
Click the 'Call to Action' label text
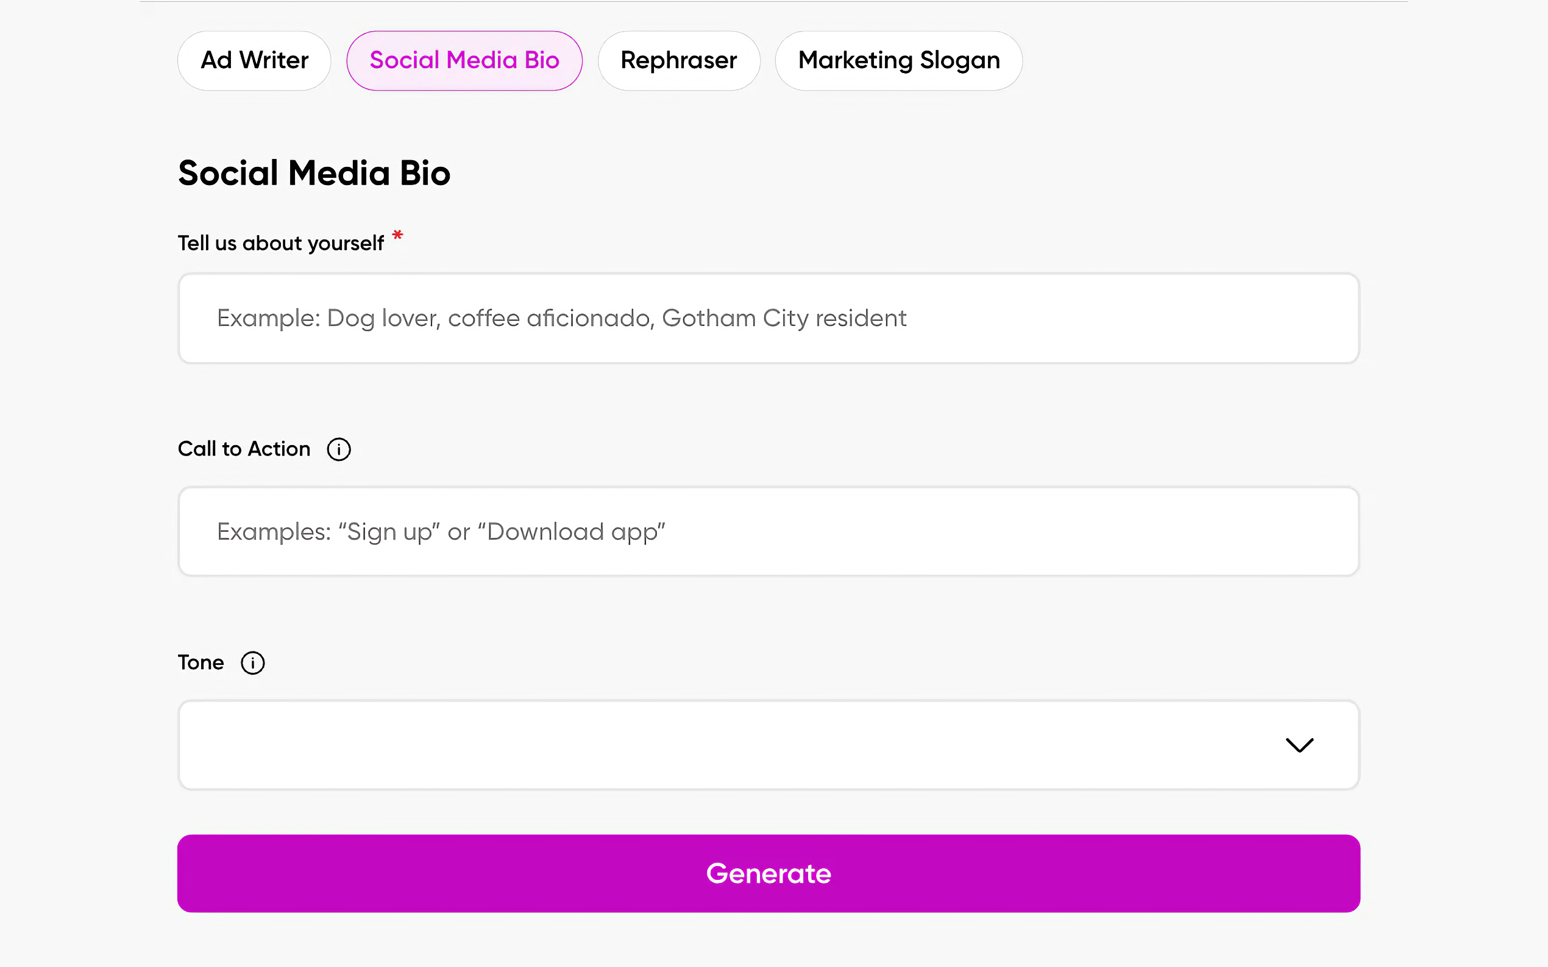[244, 449]
